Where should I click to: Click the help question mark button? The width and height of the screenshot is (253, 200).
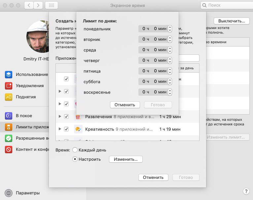tap(246, 191)
